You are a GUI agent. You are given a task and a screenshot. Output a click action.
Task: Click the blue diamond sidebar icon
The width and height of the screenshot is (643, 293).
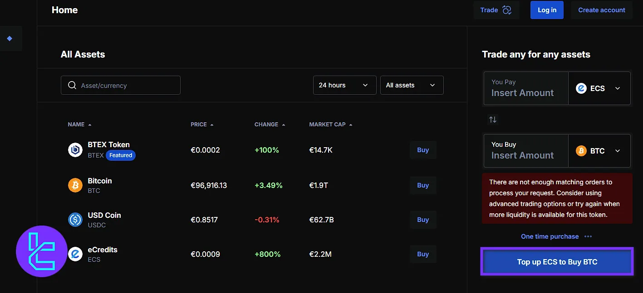click(10, 38)
